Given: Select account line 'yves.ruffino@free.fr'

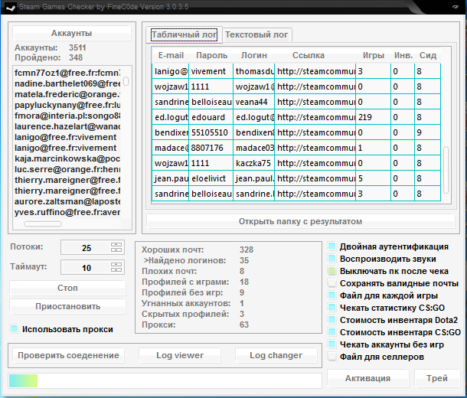Looking at the screenshot, I should click(x=67, y=212).
